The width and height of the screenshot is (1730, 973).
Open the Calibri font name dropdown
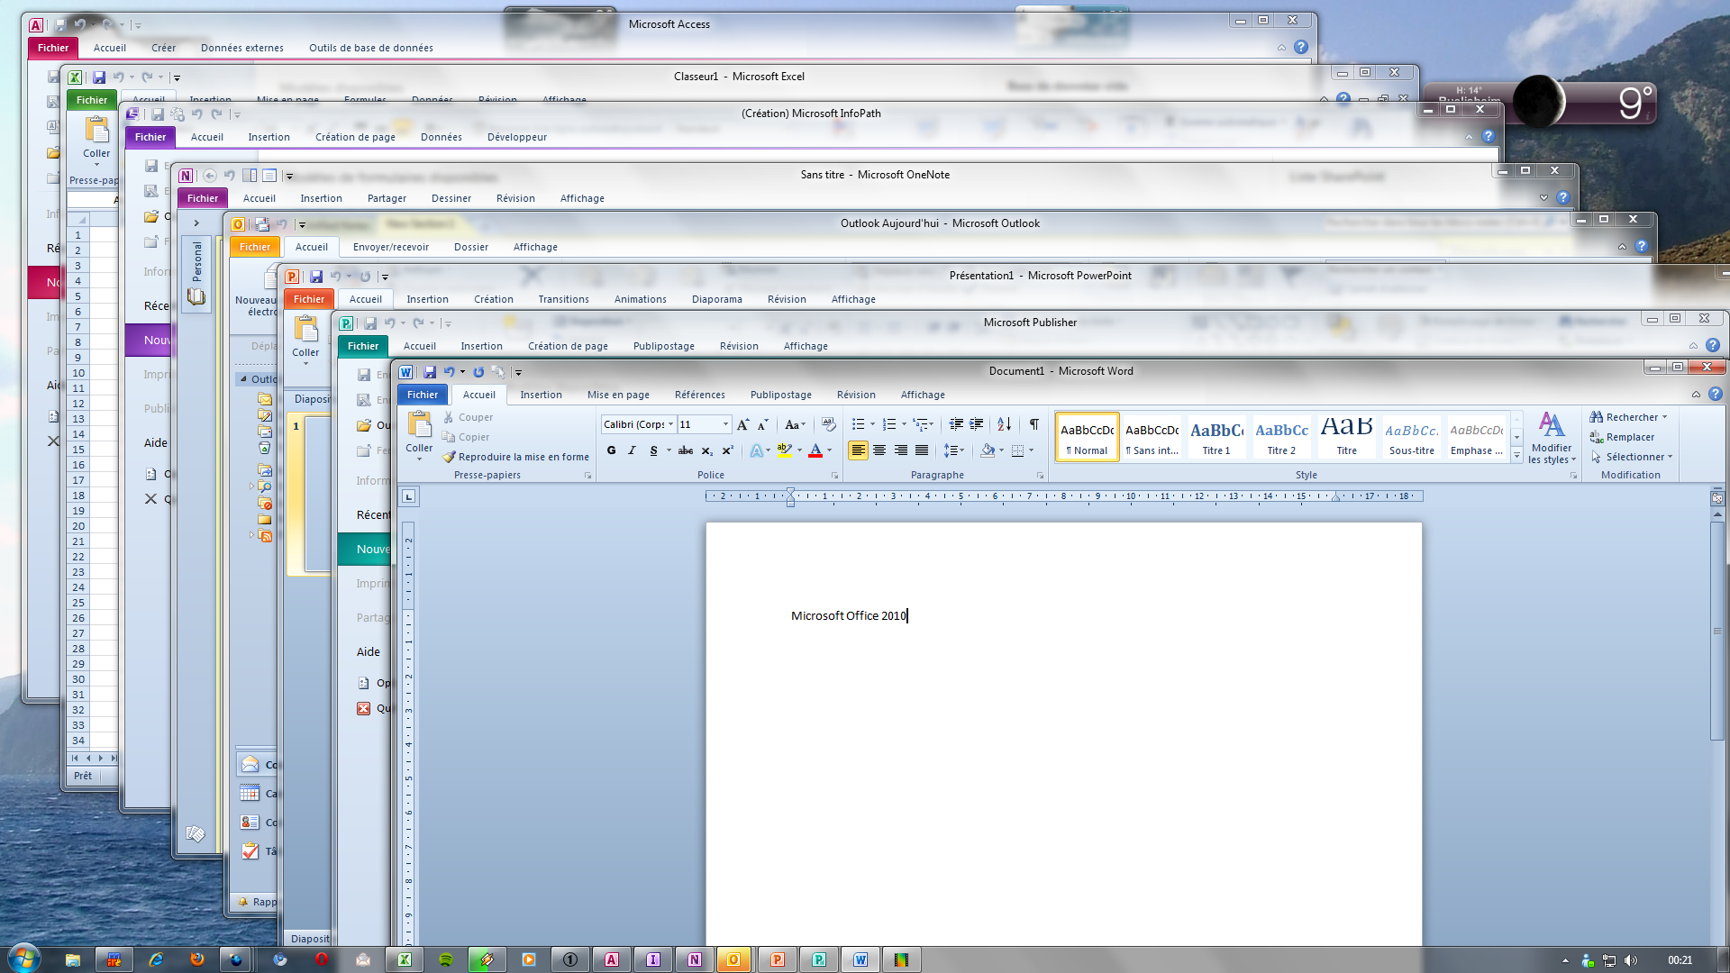pyautogui.click(x=670, y=424)
